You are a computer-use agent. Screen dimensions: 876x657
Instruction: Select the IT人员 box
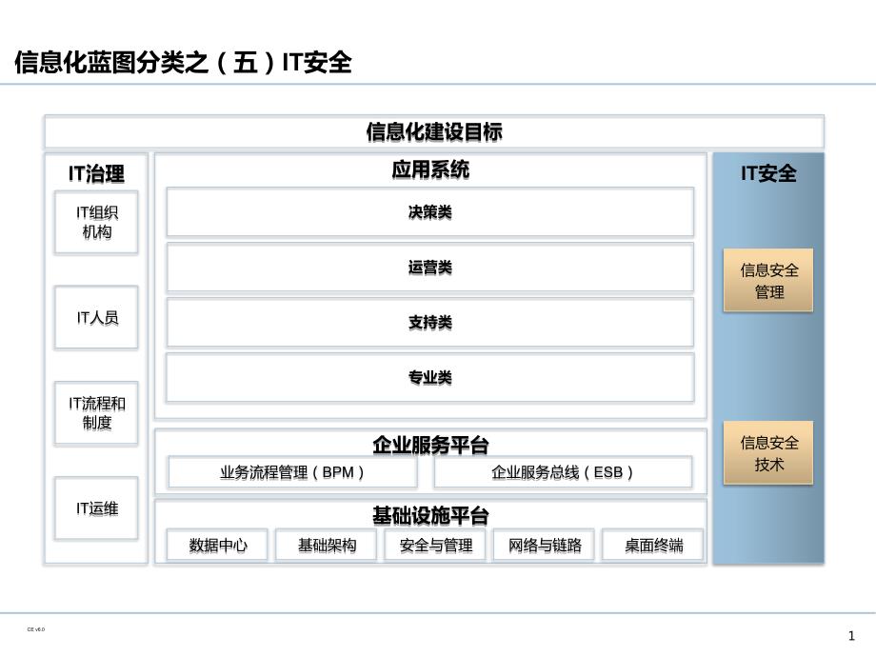point(96,317)
